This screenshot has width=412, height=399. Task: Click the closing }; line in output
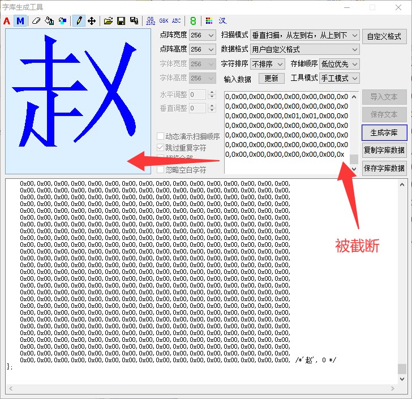coord(10,366)
